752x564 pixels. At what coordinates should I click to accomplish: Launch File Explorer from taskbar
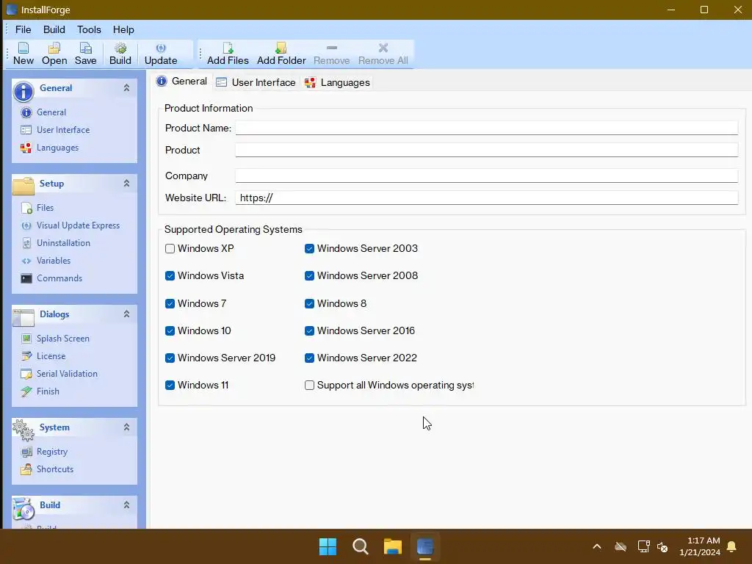coord(393,546)
